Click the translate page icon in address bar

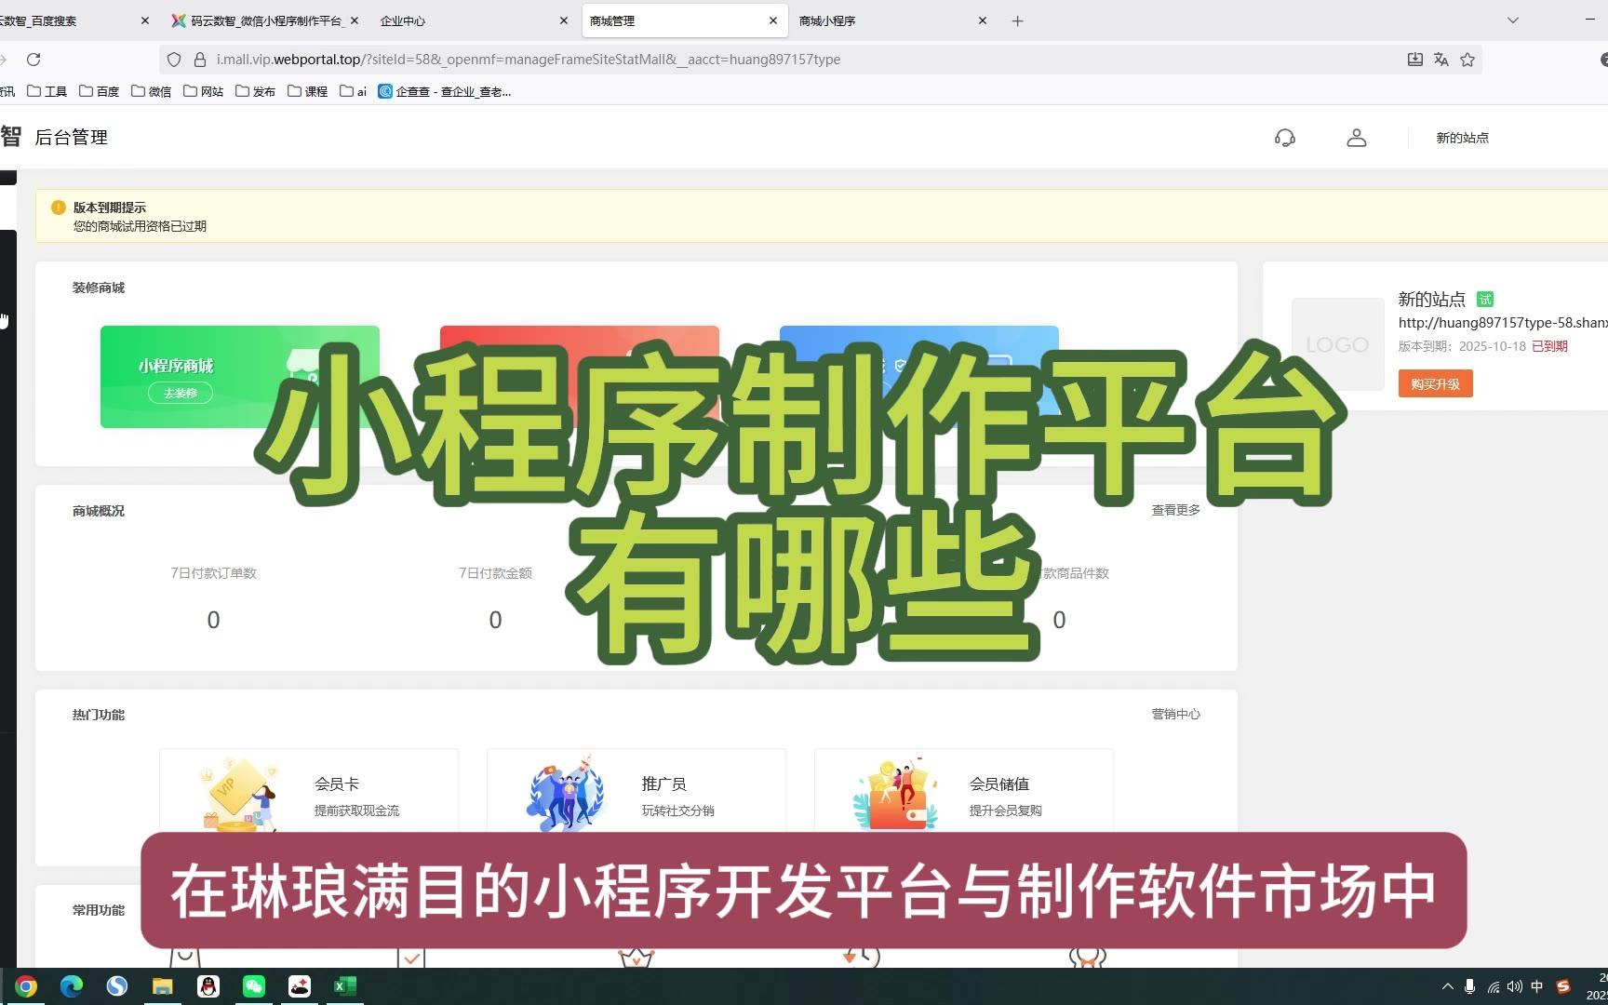click(x=1441, y=60)
